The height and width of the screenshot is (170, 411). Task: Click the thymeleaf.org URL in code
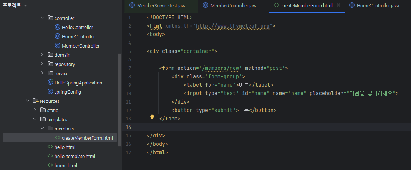(x=233, y=26)
